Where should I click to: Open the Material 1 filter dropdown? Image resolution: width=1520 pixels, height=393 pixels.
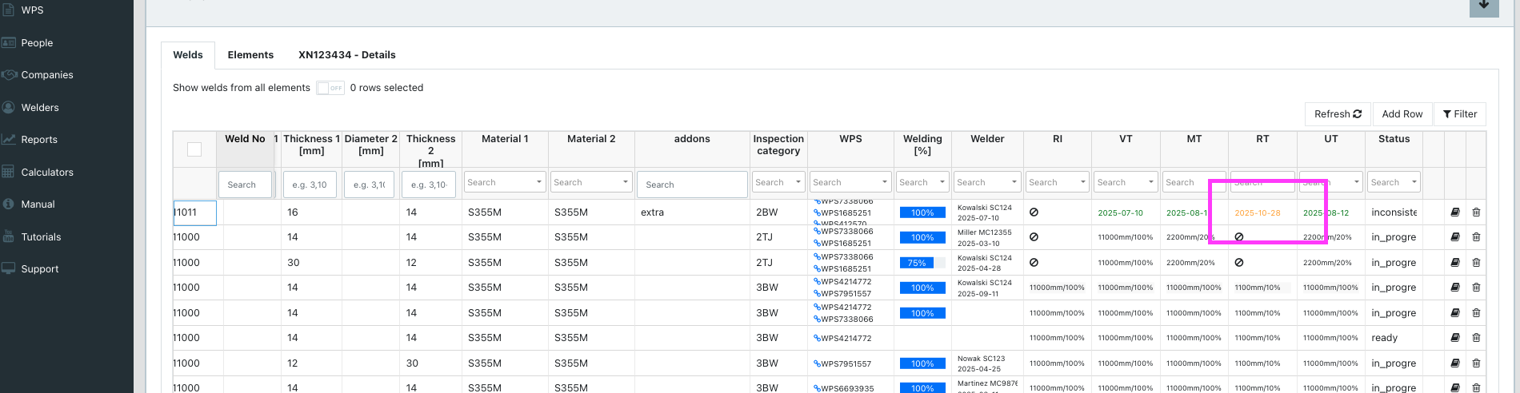pyautogui.click(x=505, y=182)
